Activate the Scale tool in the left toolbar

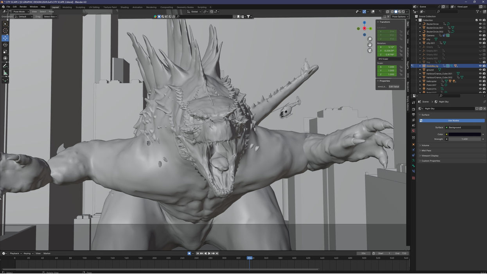[5, 52]
